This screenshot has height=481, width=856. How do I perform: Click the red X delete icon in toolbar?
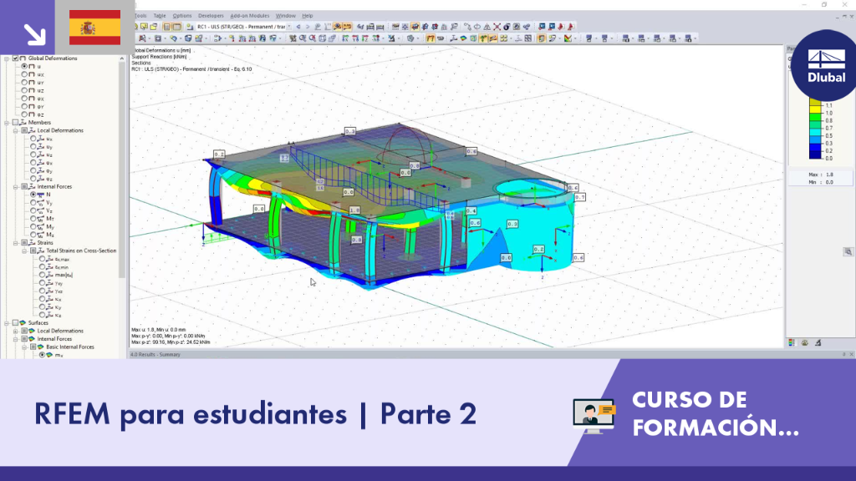point(497,26)
